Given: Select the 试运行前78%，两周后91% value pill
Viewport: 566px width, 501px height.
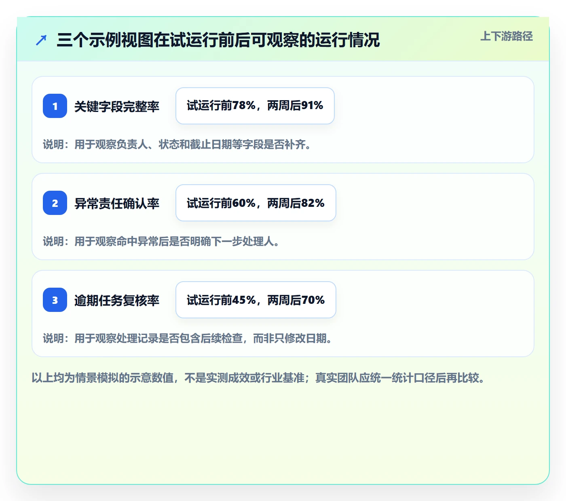Looking at the screenshot, I should click(x=255, y=106).
